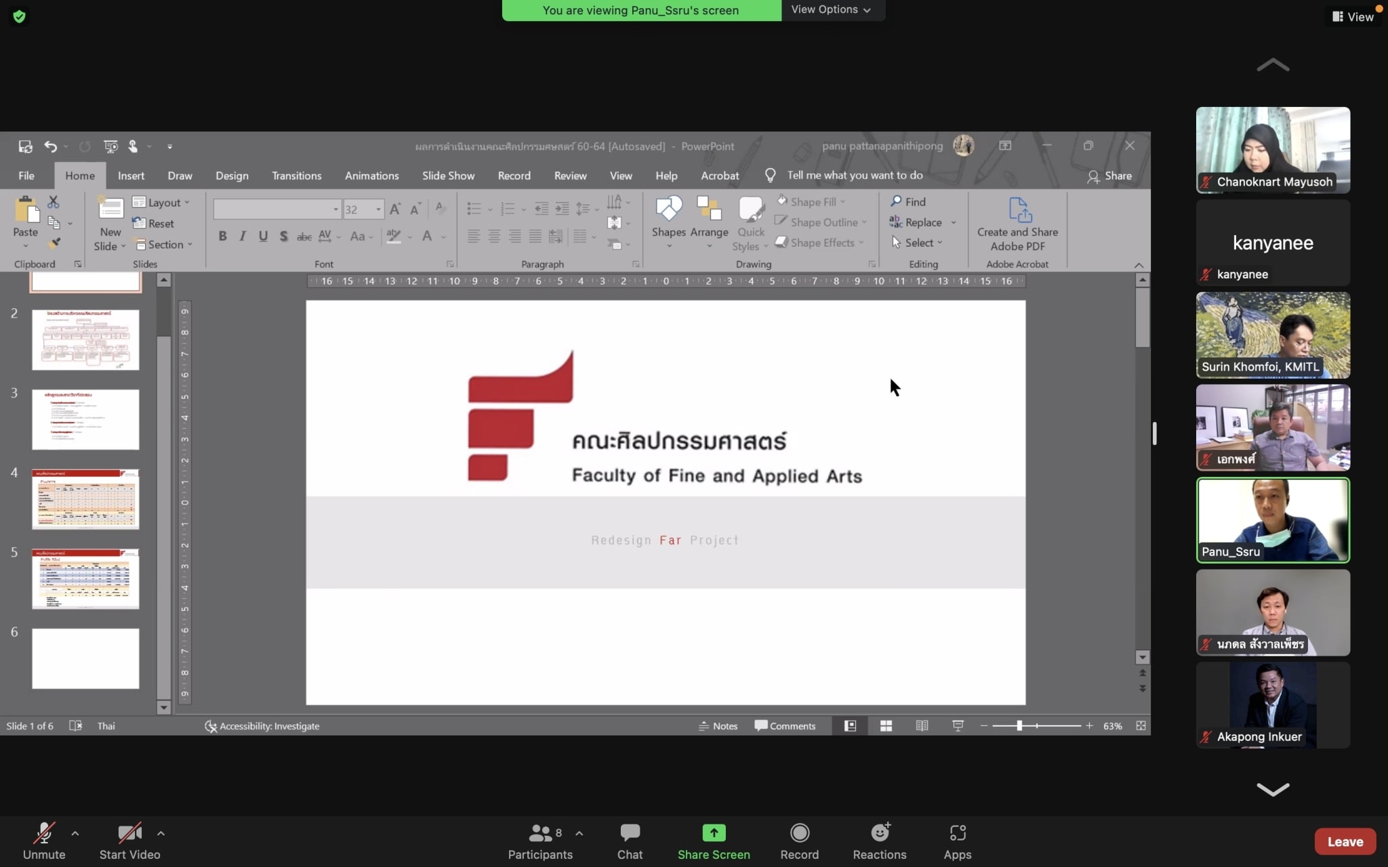Image resolution: width=1388 pixels, height=867 pixels.
Task: Open the Transitions ribbon tab
Action: coord(296,175)
